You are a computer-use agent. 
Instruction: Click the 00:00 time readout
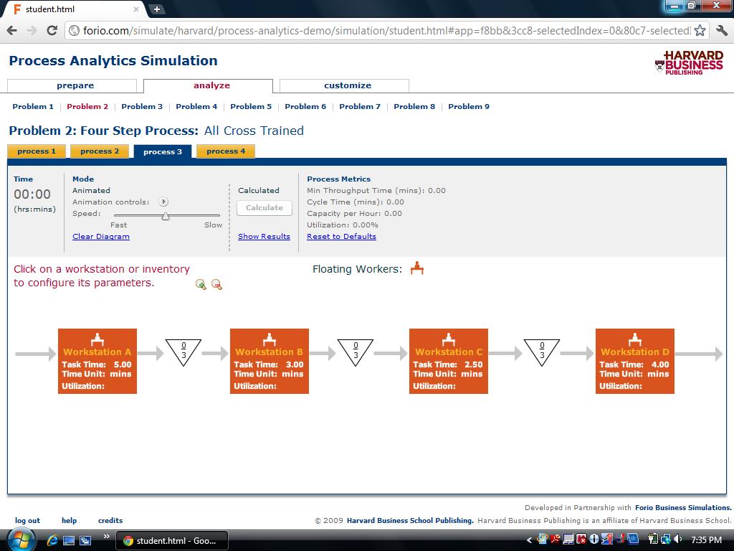click(32, 194)
